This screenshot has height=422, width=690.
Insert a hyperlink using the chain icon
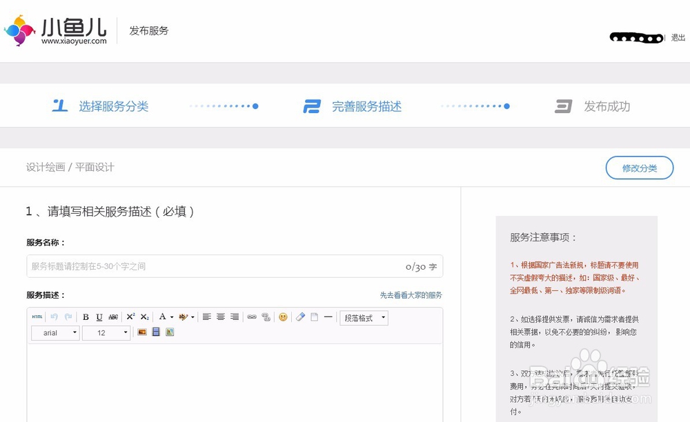click(x=253, y=317)
